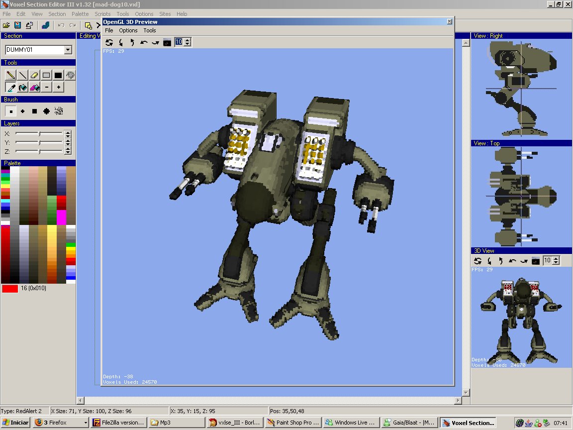The image size is (573, 430).
Task: Switch to Windows Live taskbar button
Action: point(351,423)
